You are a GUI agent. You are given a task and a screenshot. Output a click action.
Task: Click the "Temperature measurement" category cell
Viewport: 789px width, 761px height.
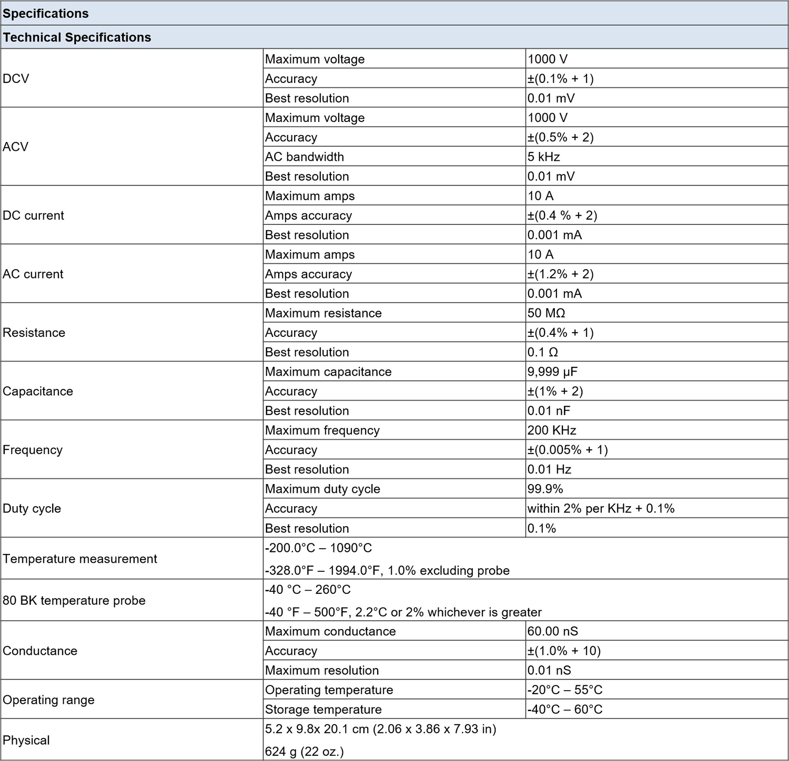coord(131,559)
